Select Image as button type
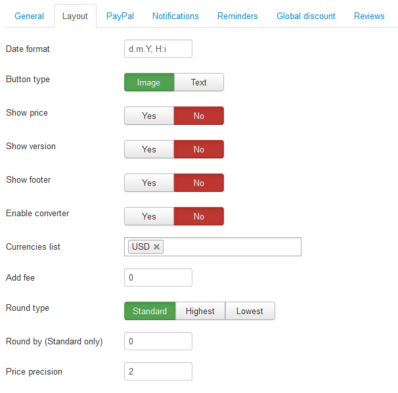The height and width of the screenshot is (393, 398). pos(149,82)
